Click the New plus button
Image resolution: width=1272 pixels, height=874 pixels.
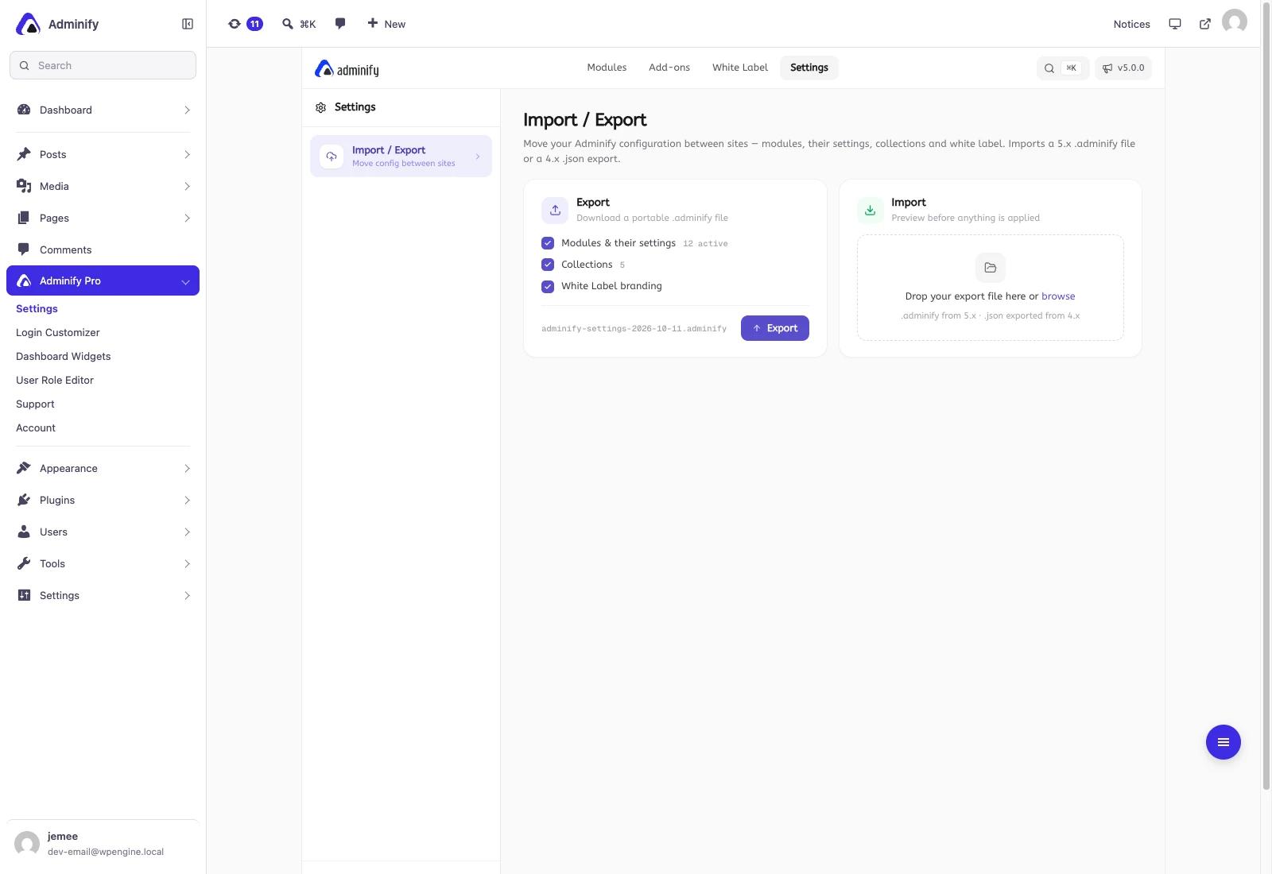point(386,24)
